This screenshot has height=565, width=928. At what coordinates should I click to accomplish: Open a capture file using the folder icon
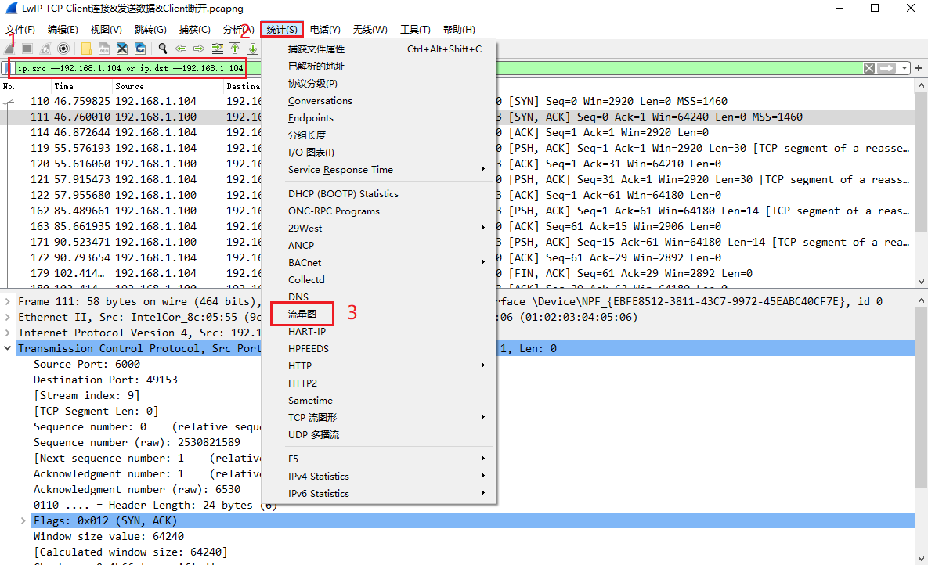[88, 49]
